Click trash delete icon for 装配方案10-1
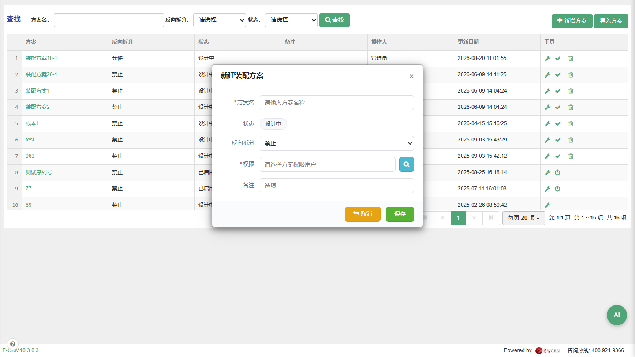 (x=571, y=58)
